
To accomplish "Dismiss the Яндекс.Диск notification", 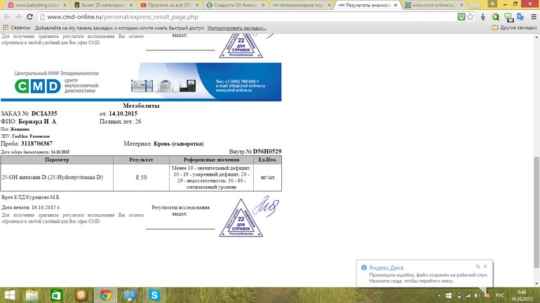I will click(485, 266).
